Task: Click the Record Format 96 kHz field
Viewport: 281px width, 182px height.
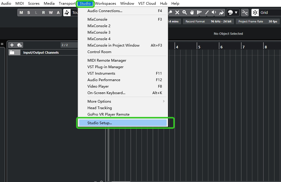Action: [208, 22]
